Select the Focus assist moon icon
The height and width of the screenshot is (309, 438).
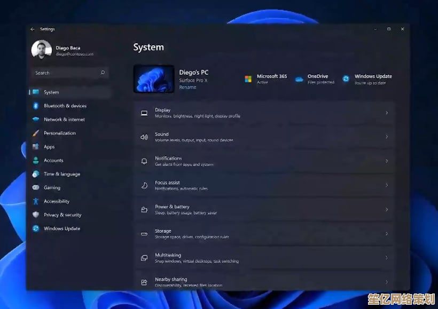pyautogui.click(x=144, y=185)
